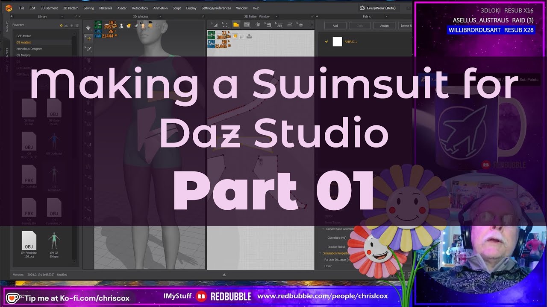Collapse the Simulation Properties section

point(321,253)
